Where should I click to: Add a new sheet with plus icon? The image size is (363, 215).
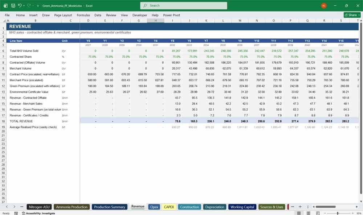tap(300, 207)
